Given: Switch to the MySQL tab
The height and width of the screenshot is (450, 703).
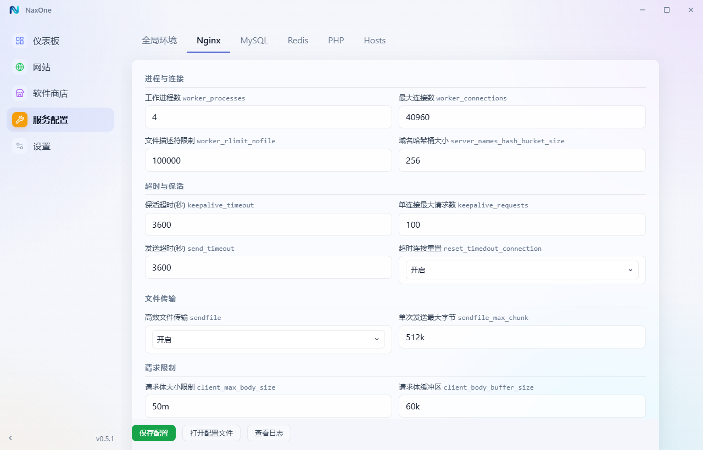Looking at the screenshot, I should click(x=254, y=41).
